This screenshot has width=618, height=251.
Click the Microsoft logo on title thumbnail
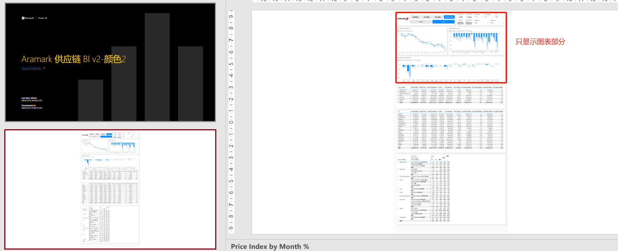[28, 18]
